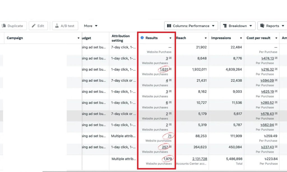Click the Attribution setting column header
The width and height of the screenshot is (287, 172).
121,38
